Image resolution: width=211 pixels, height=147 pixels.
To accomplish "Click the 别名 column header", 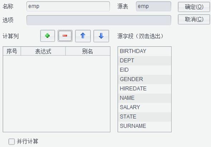I will coord(88,51).
